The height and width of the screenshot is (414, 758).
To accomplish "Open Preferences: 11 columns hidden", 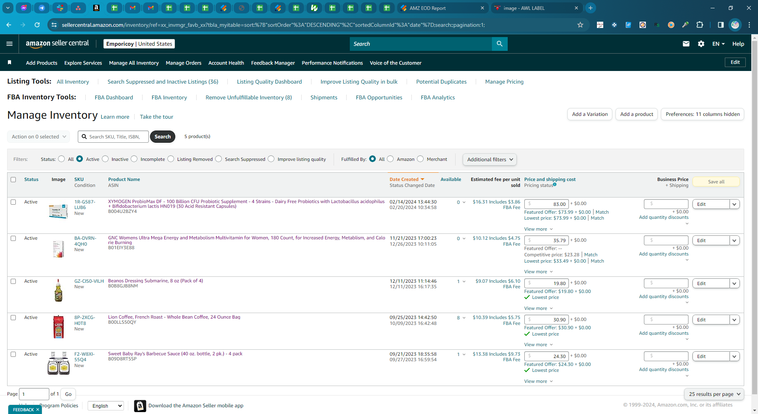I will (703, 114).
